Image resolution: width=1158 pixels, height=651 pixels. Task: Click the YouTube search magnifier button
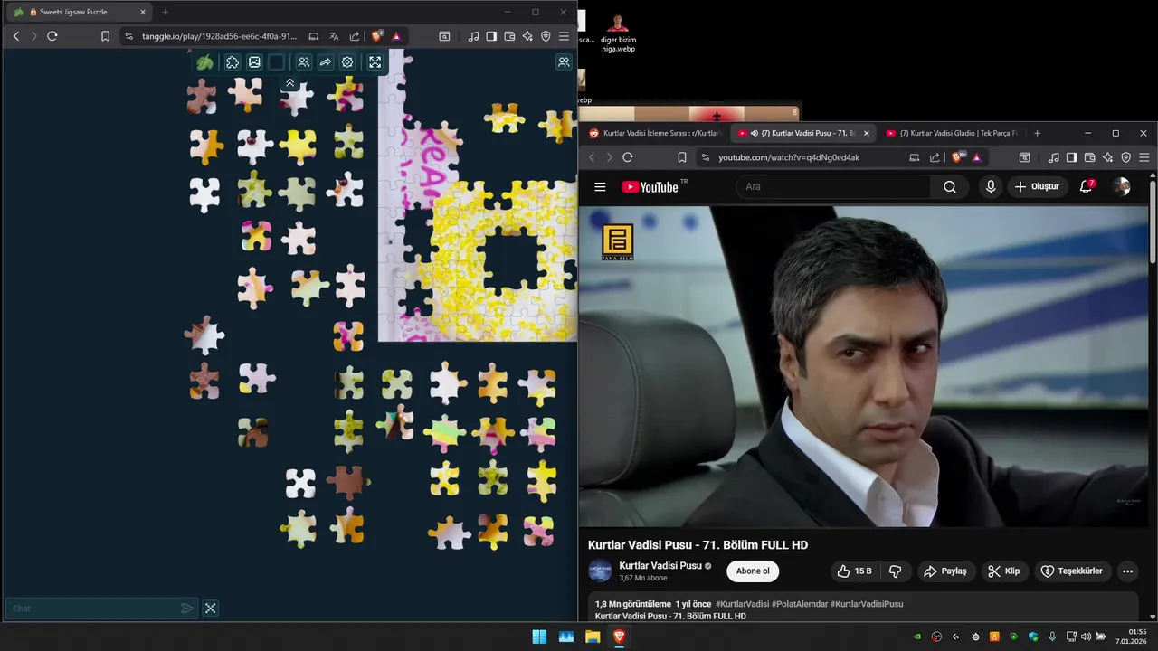[949, 187]
